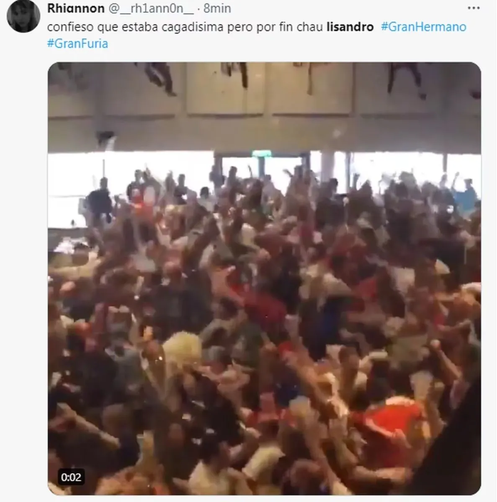Open the #GranHermano hashtag
497x502 pixels.
(x=423, y=27)
